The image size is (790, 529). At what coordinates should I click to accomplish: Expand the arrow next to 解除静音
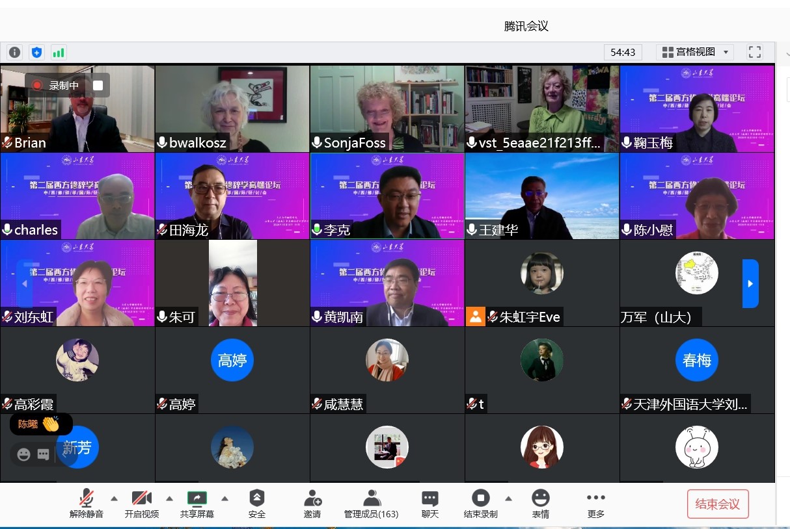(x=115, y=498)
